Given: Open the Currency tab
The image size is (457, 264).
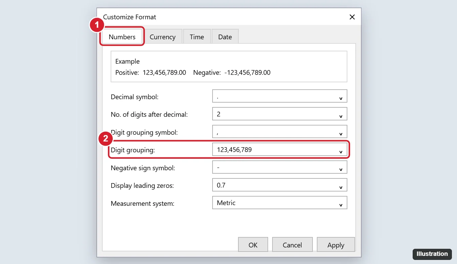Looking at the screenshot, I should tap(162, 37).
